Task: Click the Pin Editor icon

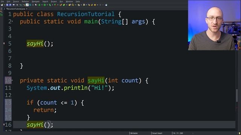Action: pos(106,5)
